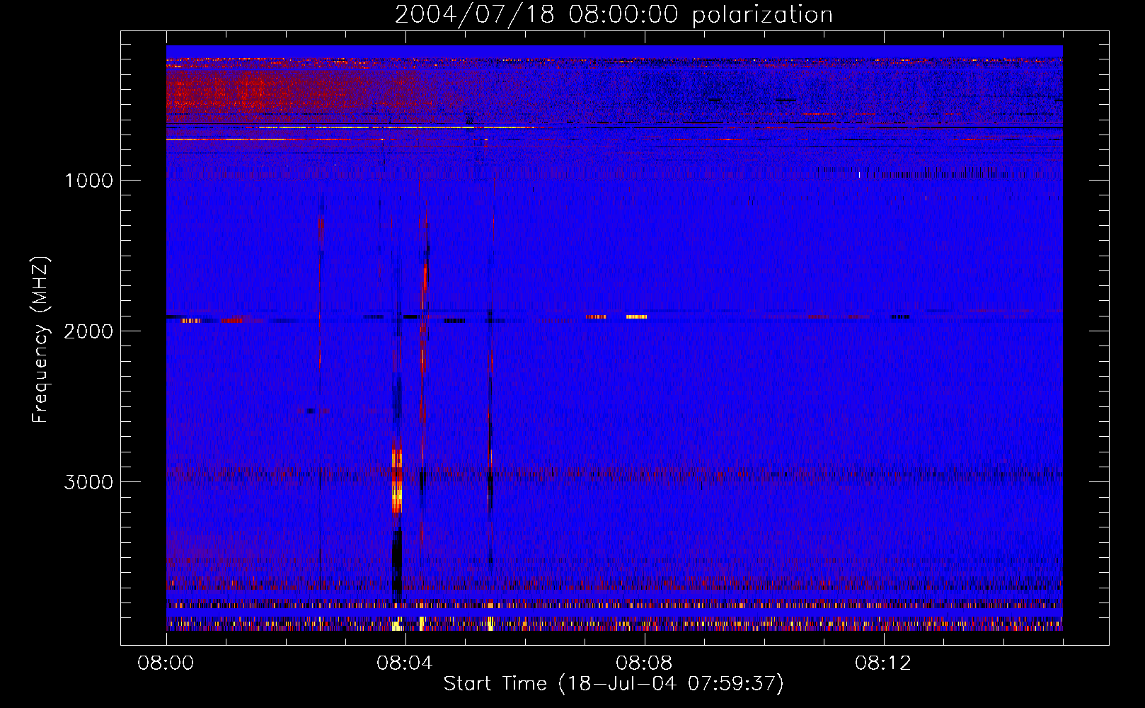
Task: Click the 3000 frequency tick label
Action: click(88, 482)
